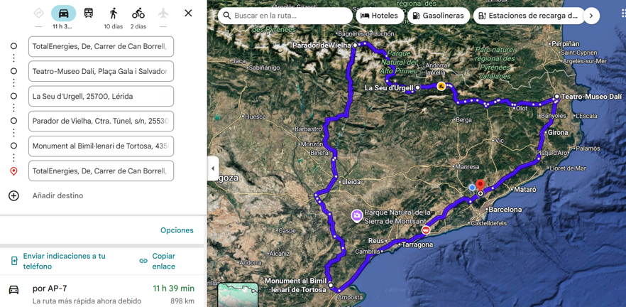
Task: Click the Manresa city label on map
Action: coord(468,166)
